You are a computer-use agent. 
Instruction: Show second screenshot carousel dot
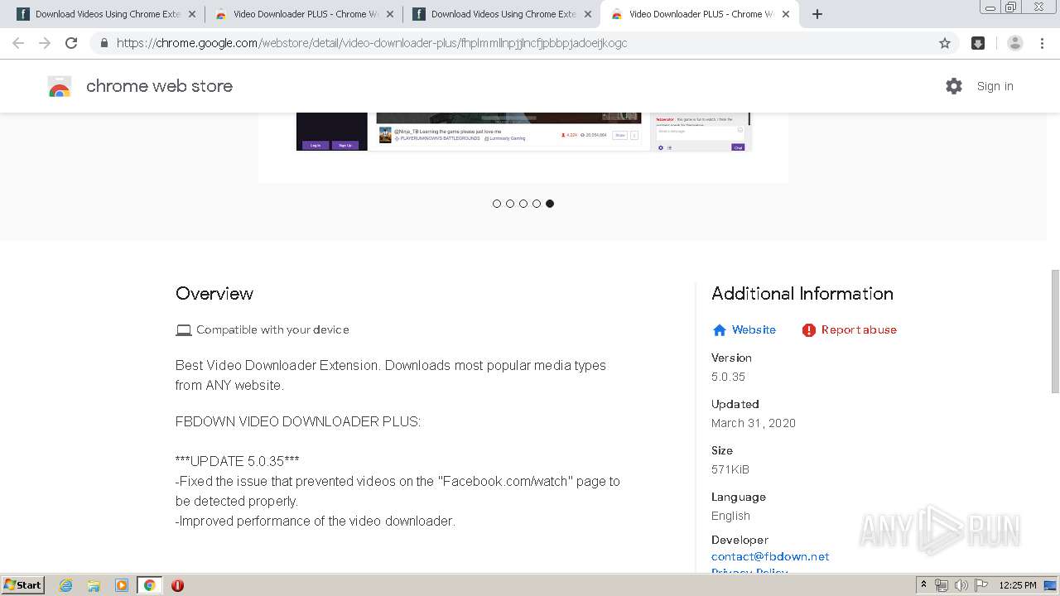pyautogui.click(x=510, y=204)
